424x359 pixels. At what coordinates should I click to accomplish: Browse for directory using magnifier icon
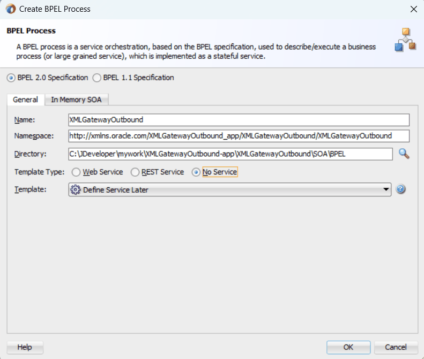click(x=404, y=154)
